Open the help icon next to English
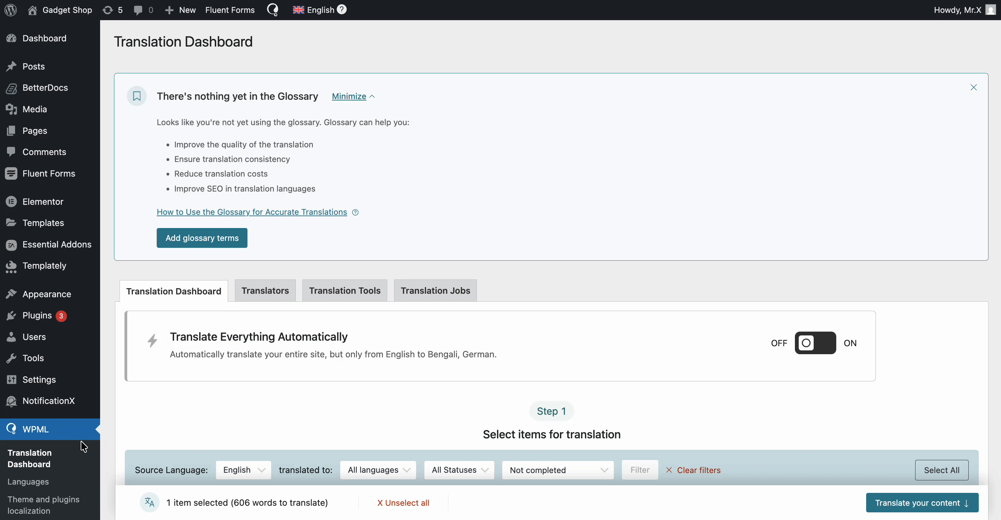The height and width of the screenshot is (520, 1001). tap(342, 9)
